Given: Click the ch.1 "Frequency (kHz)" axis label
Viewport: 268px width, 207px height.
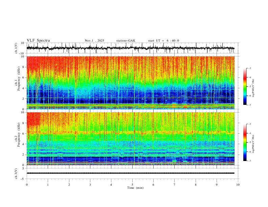Looking at the screenshot, I should coord(19,78).
